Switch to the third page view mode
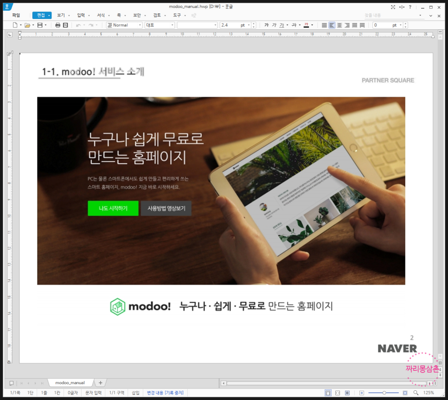 347,393
